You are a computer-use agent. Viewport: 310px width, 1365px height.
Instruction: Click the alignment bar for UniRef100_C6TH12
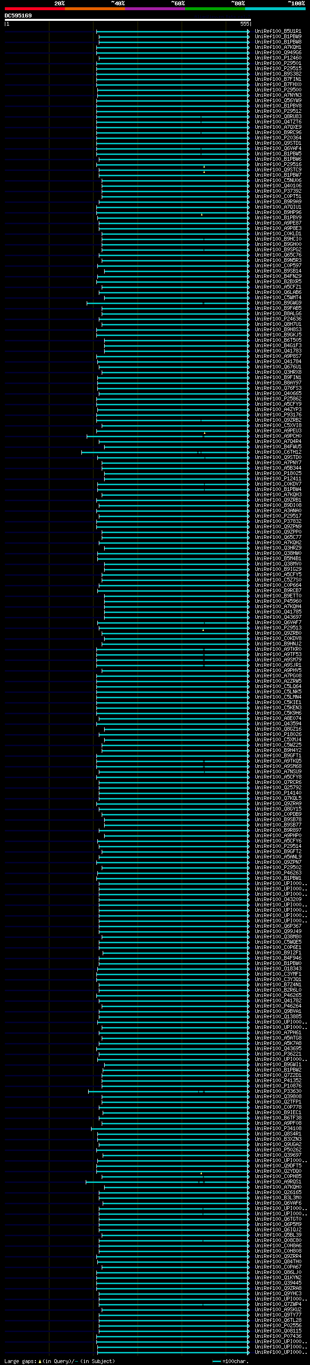click(x=165, y=452)
